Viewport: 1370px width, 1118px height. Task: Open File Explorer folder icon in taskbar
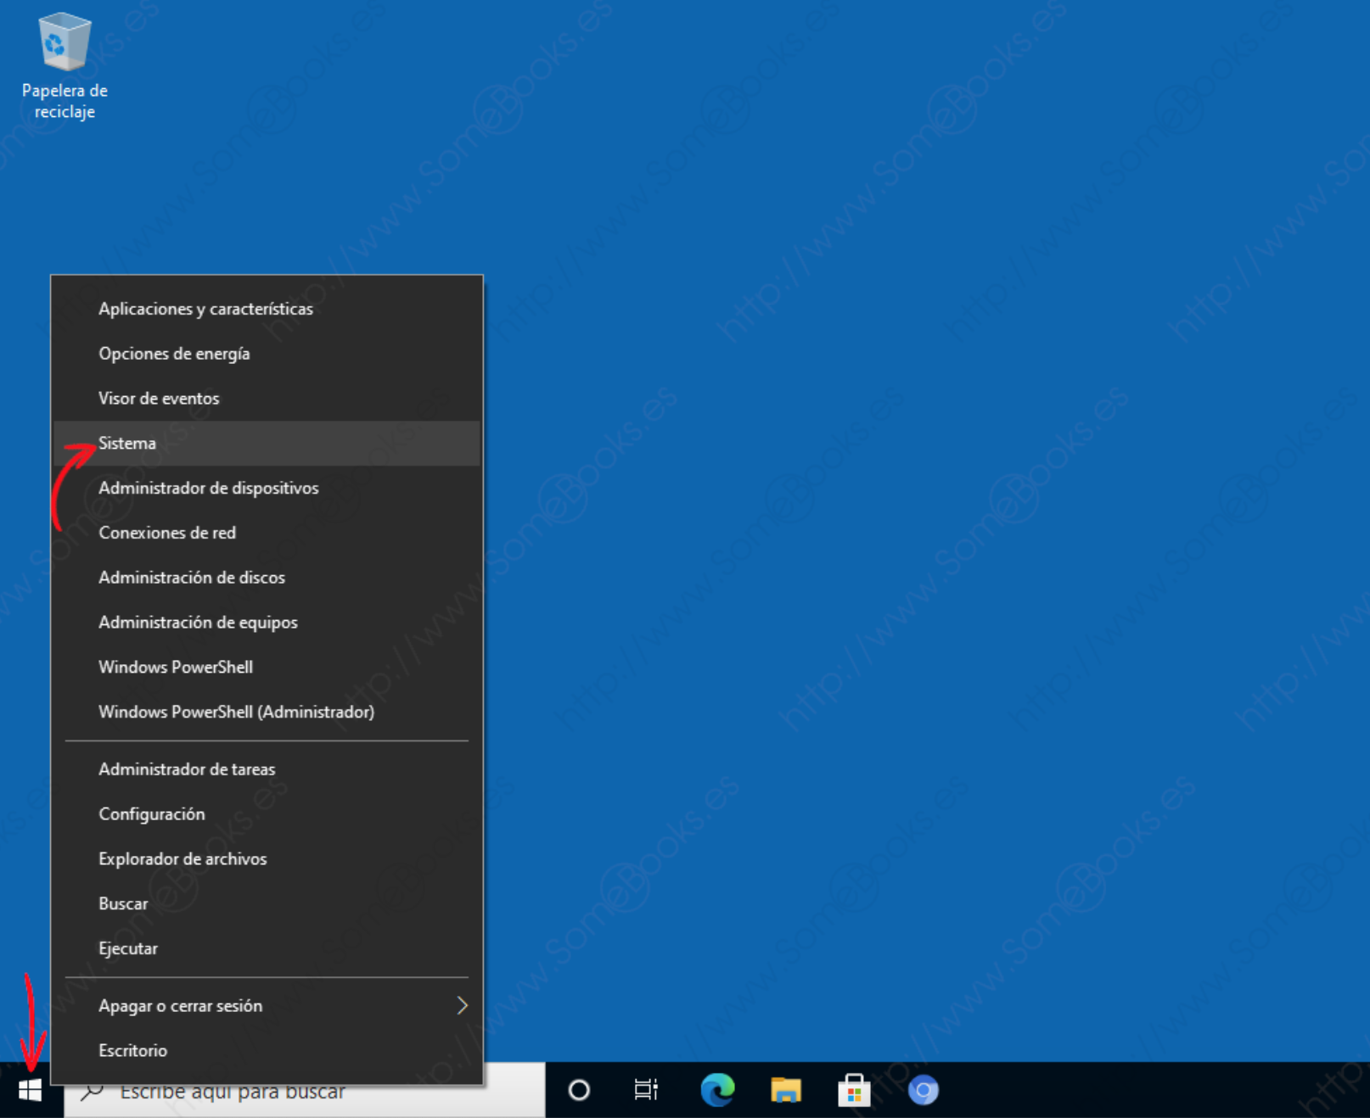pos(785,1090)
